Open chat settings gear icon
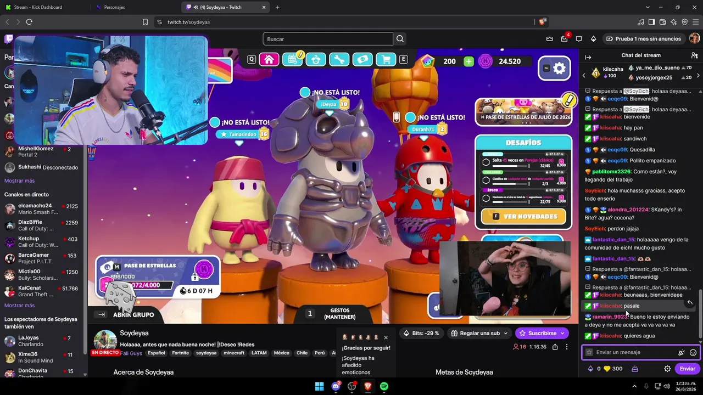Image resolution: width=703 pixels, height=395 pixels. coord(667,369)
